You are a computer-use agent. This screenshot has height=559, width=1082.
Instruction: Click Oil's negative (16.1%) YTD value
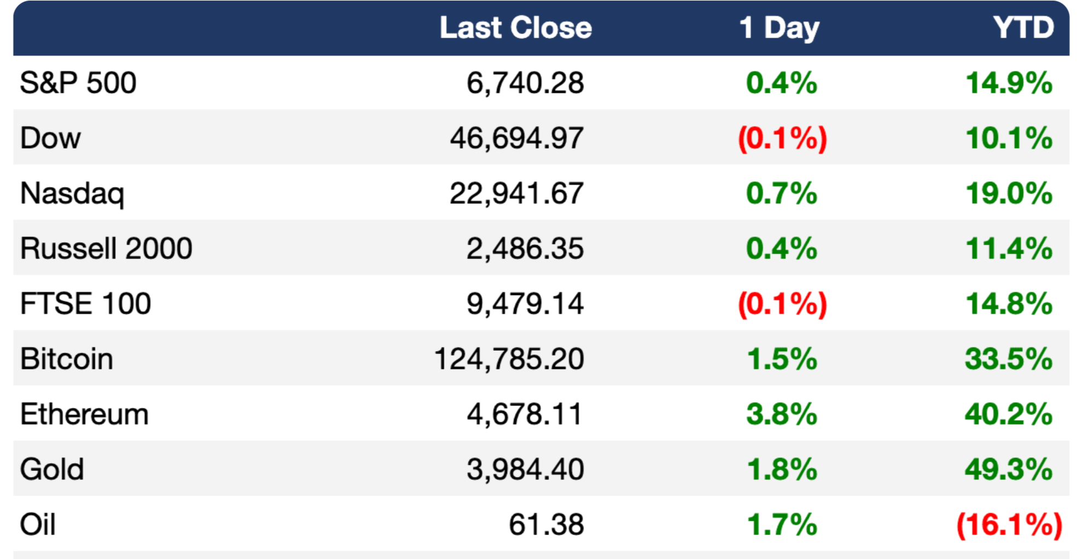pyautogui.click(x=1009, y=525)
